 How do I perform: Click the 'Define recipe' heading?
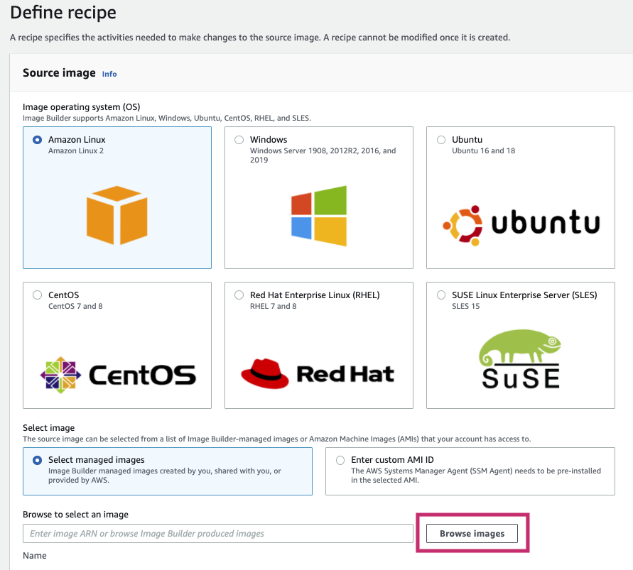(63, 13)
